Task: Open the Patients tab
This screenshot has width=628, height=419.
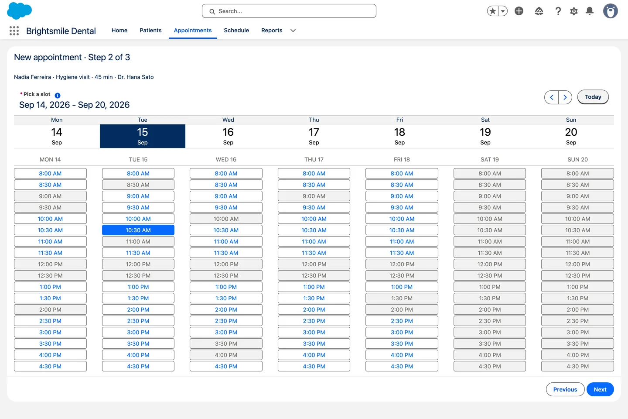Action: (150, 31)
